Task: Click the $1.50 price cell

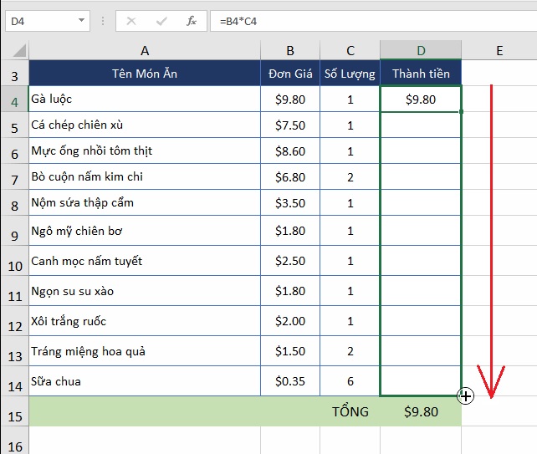Action: pyautogui.click(x=290, y=351)
